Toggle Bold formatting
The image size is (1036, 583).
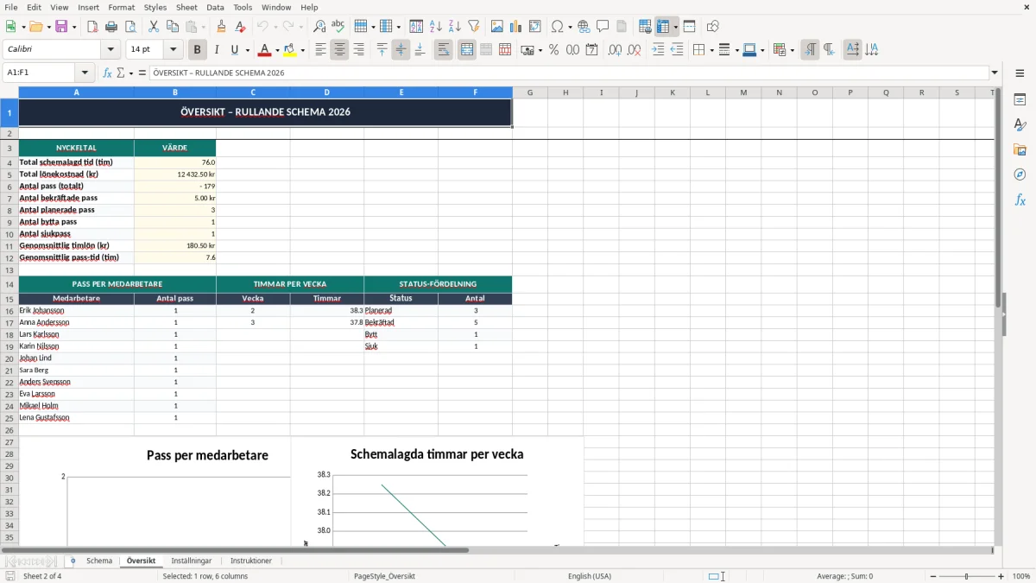pos(198,50)
